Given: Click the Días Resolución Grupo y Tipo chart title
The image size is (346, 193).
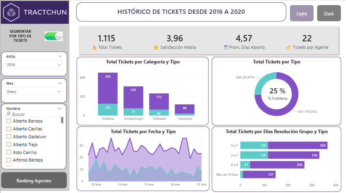Looking at the screenshot, I should pos(277,132).
